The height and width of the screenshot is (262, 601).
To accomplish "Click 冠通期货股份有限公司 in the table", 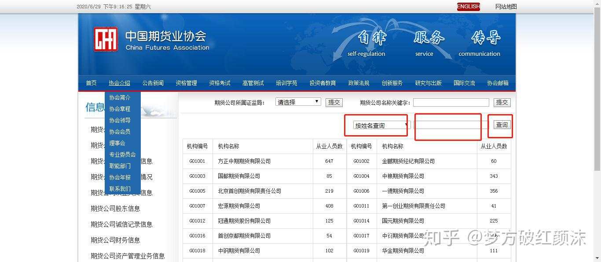I will (244, 221).
